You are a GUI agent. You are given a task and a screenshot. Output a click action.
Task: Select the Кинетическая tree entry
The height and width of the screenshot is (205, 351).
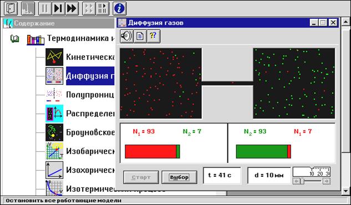(90, 57)
